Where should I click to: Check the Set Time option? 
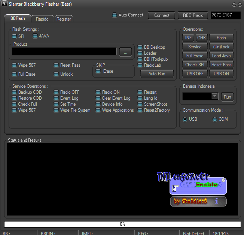click(x=56, y=104)
